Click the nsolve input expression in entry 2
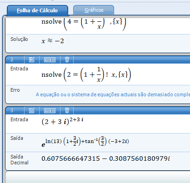The image size is (190, 183). tap(86, 74)
